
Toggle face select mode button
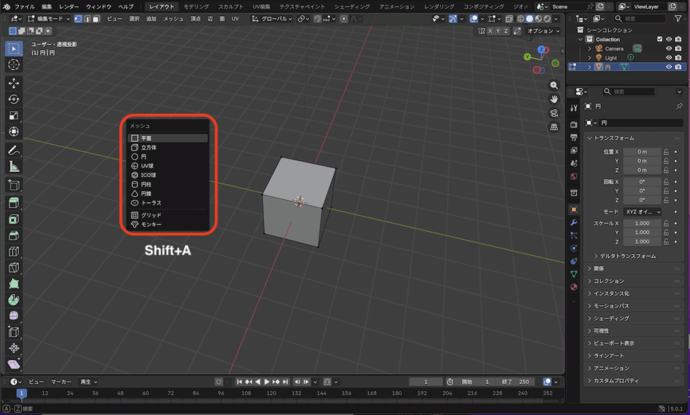tap(97, 19)
